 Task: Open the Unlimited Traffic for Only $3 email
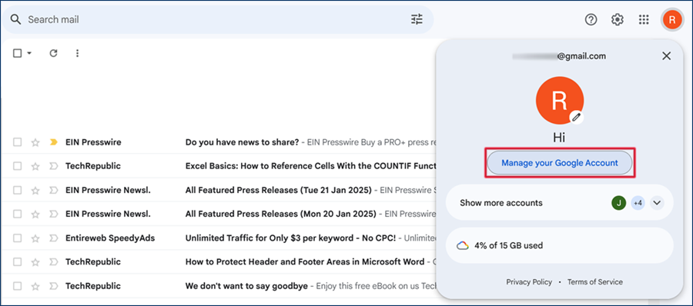click(290, 238)
